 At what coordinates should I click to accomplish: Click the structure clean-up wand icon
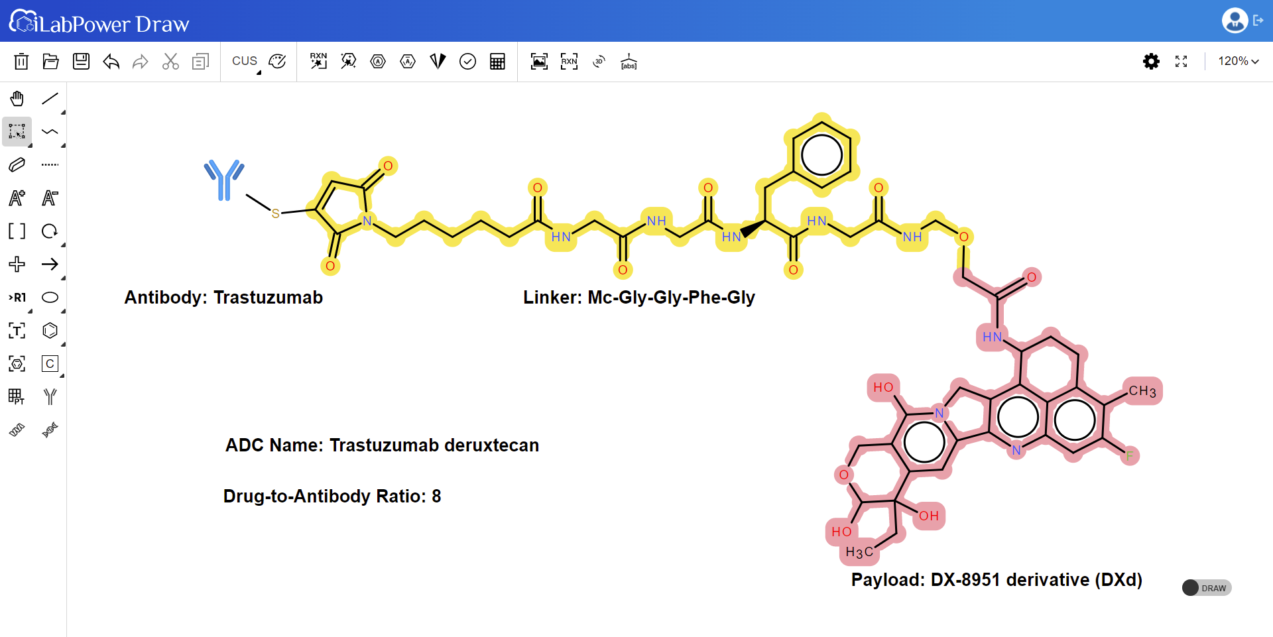tap(348, 62)
